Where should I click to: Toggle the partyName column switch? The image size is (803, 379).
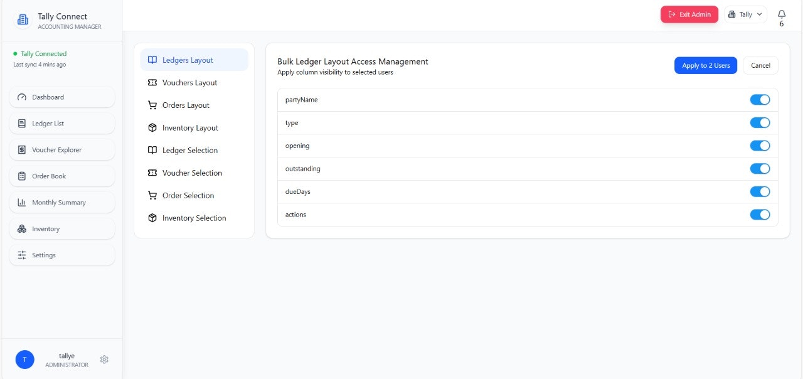point(760,100)
